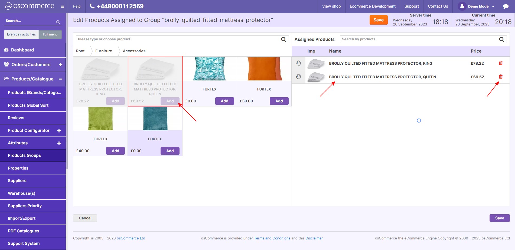Click the sidebar search magnifier icon
This screenshot has width=515, height=250.
click(x=58, y=22)
